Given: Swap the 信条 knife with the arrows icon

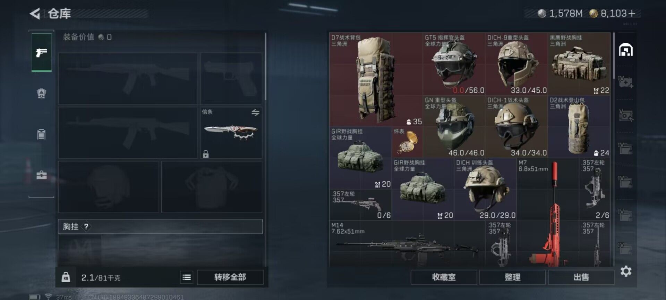Looking at the screenshot, I should point(255,112).
